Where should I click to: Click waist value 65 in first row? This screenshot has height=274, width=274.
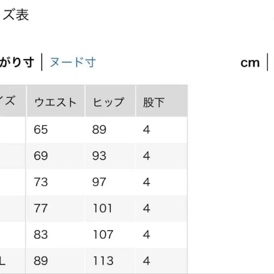(x=41, y=130)
